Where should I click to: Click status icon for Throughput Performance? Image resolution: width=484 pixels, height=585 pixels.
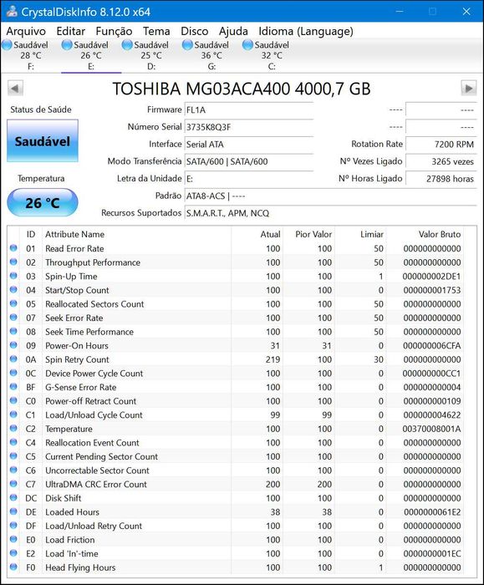pos(13,262)
